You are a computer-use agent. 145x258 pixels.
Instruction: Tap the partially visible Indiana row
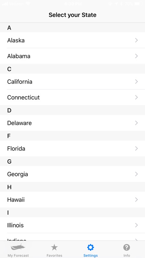[72, 237]
